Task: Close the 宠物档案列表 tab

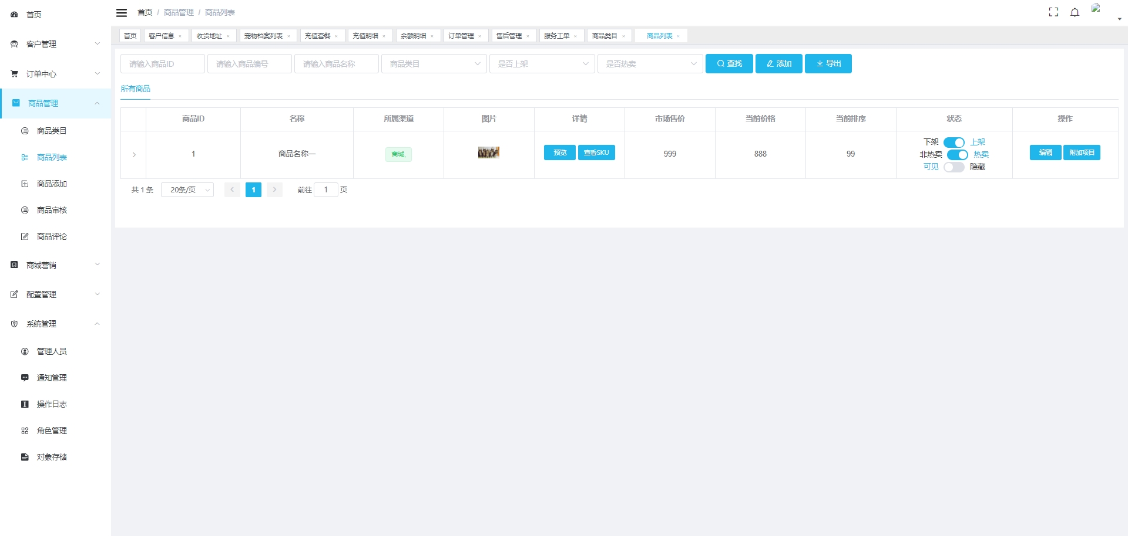Action: point(288,36)
